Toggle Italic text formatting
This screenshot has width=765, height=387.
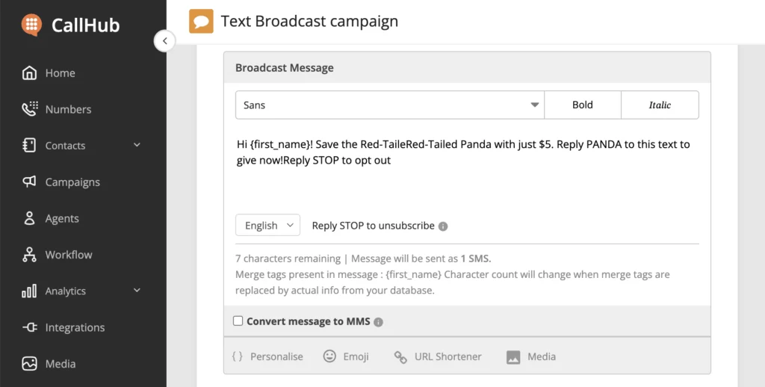coord(660,105)
